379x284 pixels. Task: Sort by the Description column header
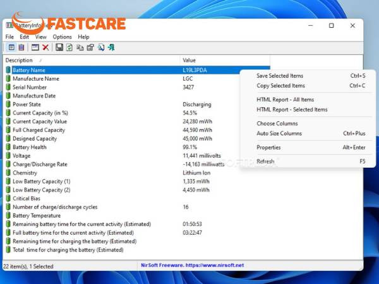tap(92, 60)
